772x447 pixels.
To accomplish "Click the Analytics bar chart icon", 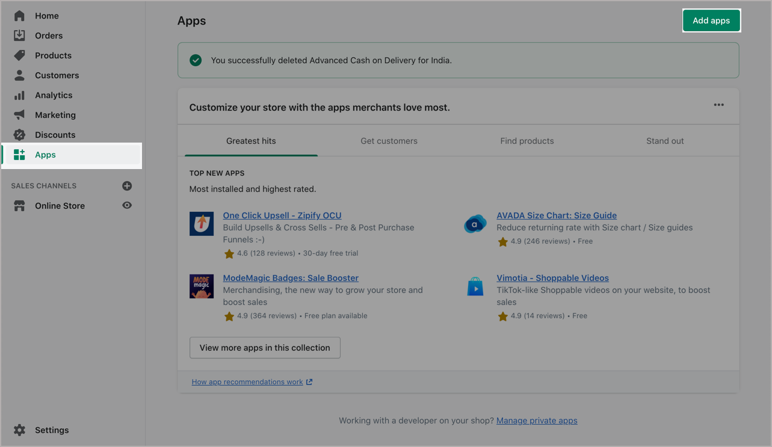I will pos(19,95).
